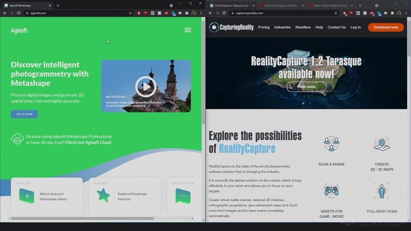Click the Agisoft page horizontal scrollbar
Image resolution: width=411 pixels, height=231 pixels.
tap(98, 219)
